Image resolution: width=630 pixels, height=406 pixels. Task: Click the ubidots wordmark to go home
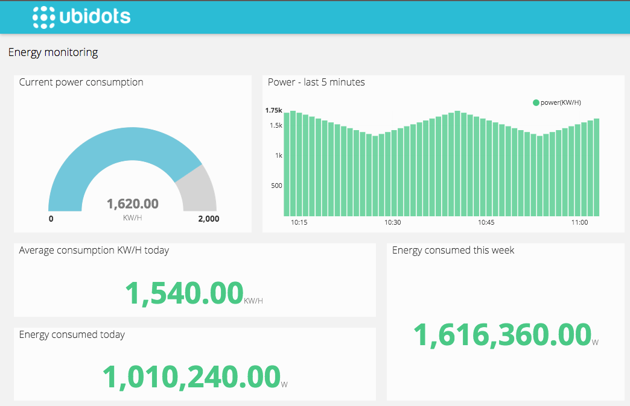pyautogui.click(x=95, y=17)
